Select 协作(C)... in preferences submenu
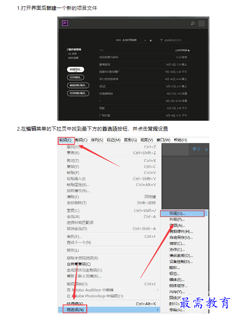This screenshot has height=317, width=234. click(x=184, y=249)
